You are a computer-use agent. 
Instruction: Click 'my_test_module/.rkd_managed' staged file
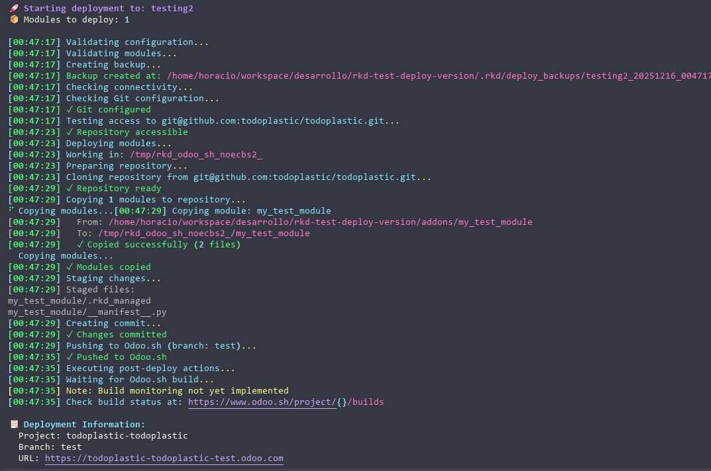80,301
